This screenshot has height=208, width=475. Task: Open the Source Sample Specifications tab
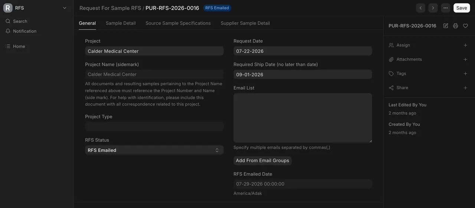(x=178, y=23)
